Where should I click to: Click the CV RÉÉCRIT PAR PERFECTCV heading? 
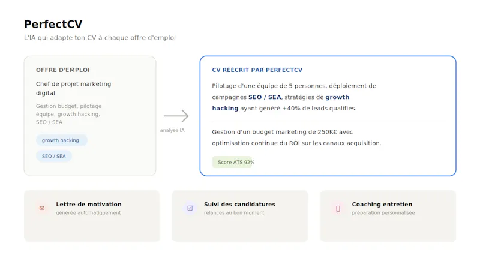pyautogui.click(x=257, y=70)
